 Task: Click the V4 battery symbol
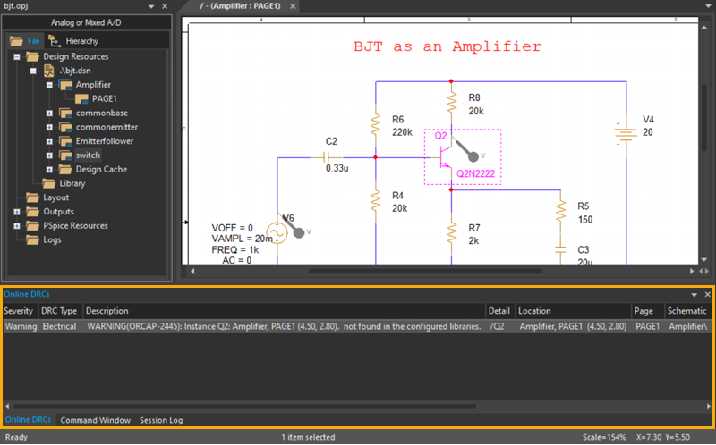pos(618,132)
